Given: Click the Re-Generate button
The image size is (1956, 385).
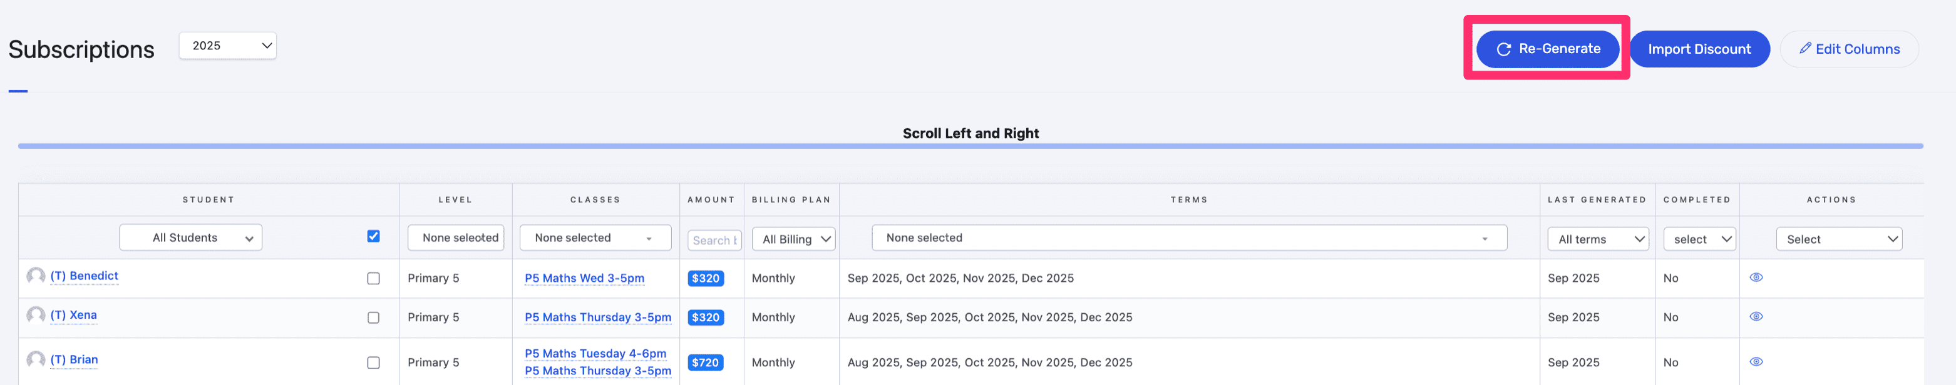Looking at the screenshot, I should coord(1547,49).
